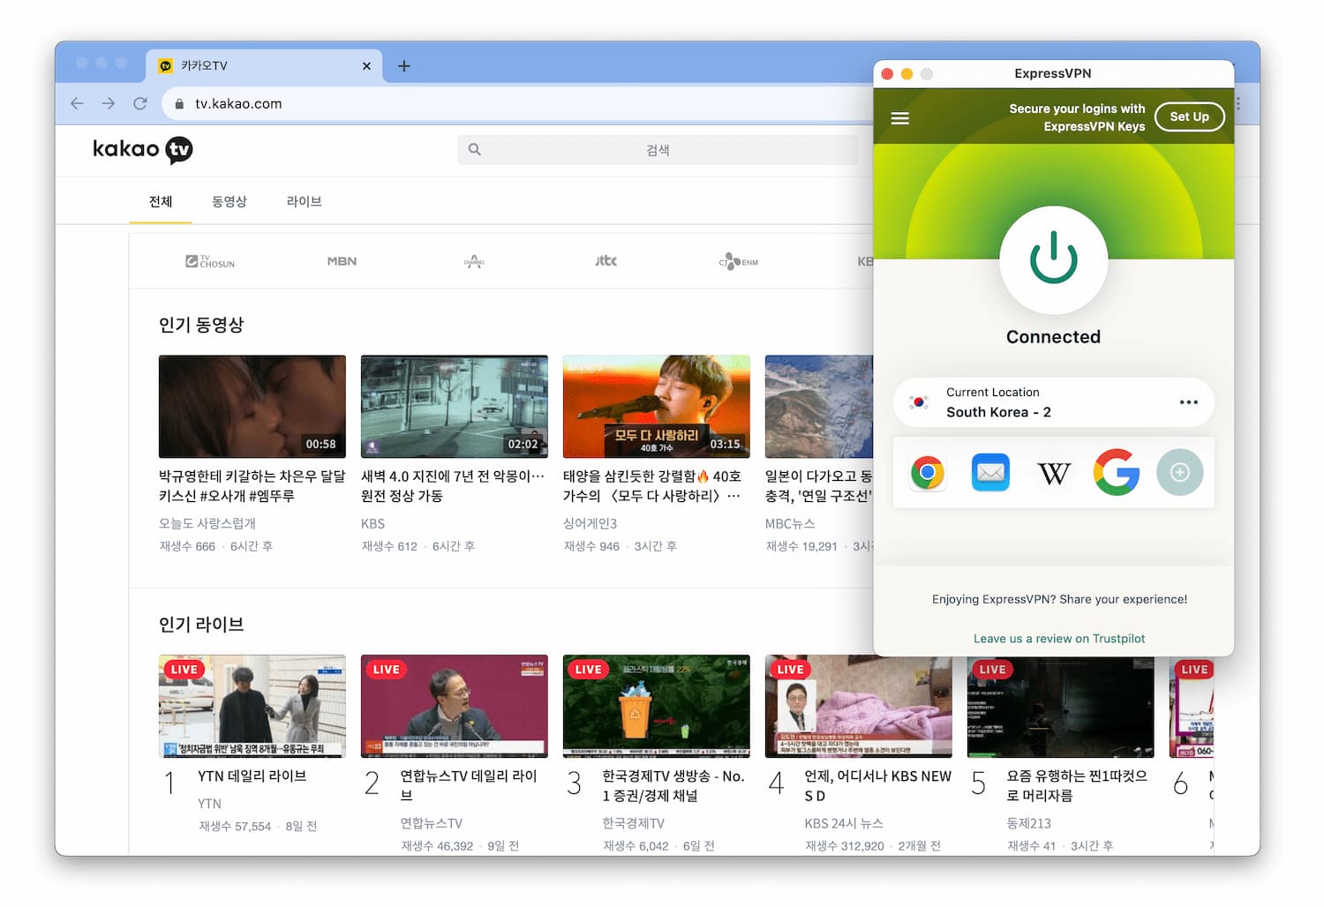Add a new ExpressVPN shortcut
This screenshot has width=1324, height=907.
click(1180, 473)
